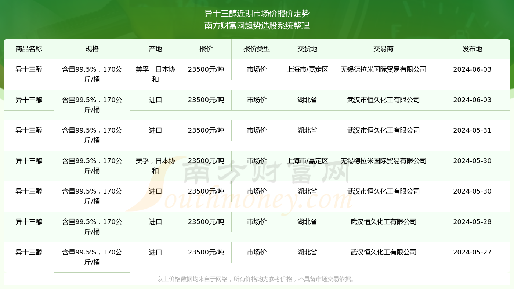Click the 商品名称 column header
Screen dimensions: 514x289
29,49
